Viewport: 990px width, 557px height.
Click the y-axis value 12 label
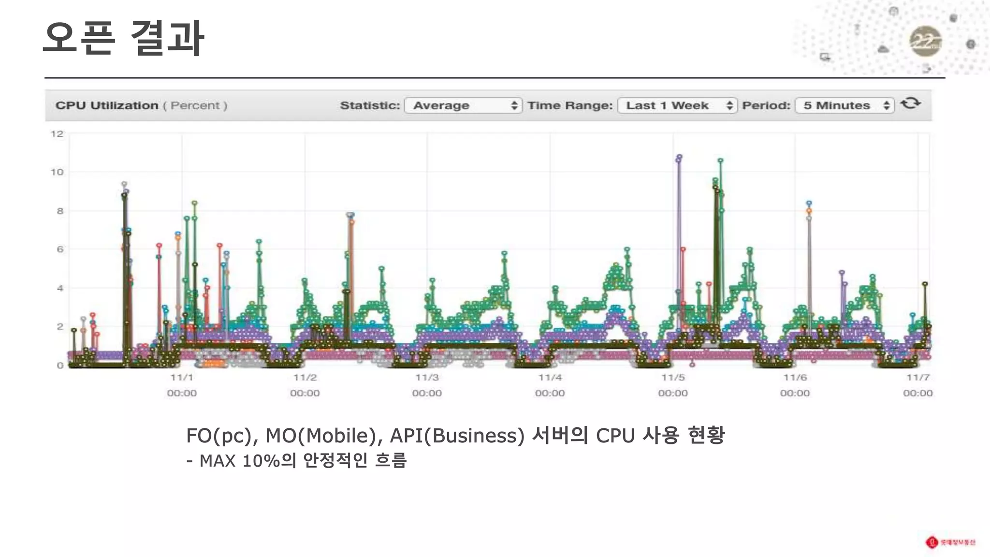point(57,134)
